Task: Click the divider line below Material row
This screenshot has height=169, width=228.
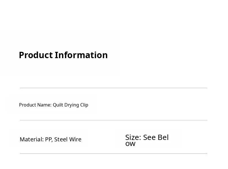Action: coord(113,153)
